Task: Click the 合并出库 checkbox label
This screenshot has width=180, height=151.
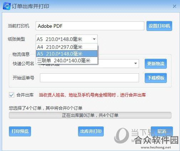Action: (25, 95)
